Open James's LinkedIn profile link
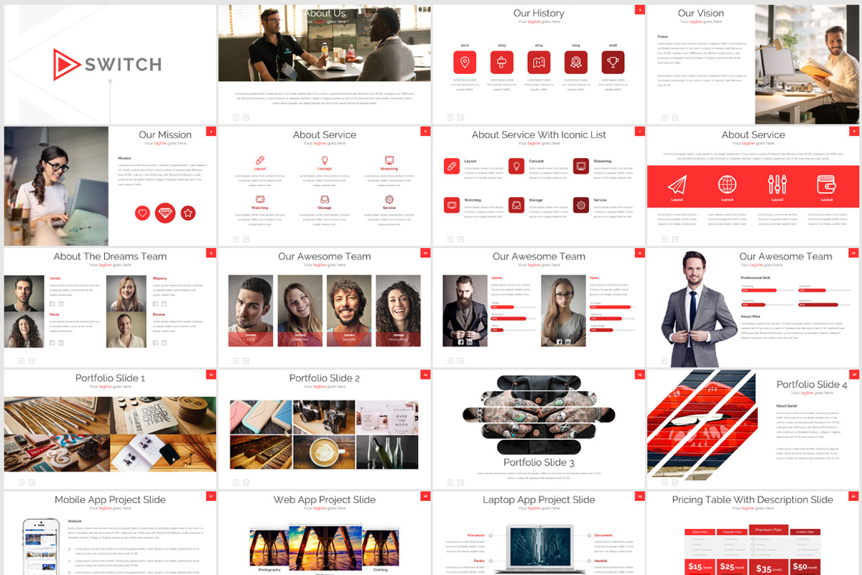This screenshot has height=575, width=862. coord(61,303)
